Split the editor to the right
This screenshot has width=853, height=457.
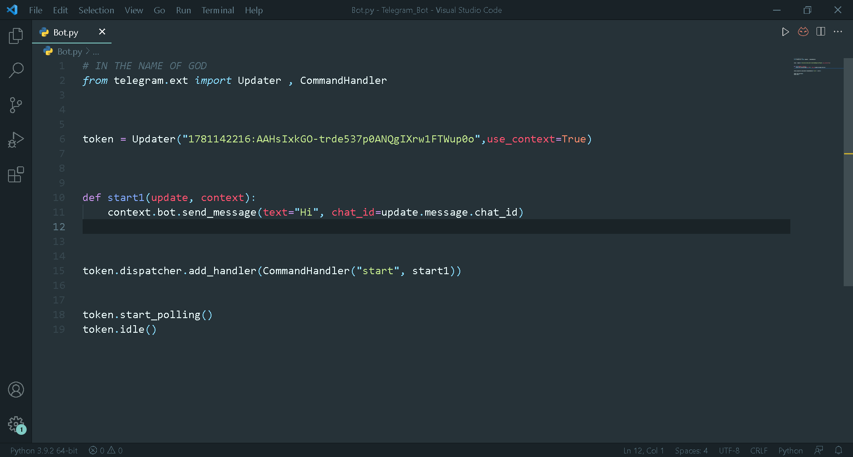tap(821, 32)
